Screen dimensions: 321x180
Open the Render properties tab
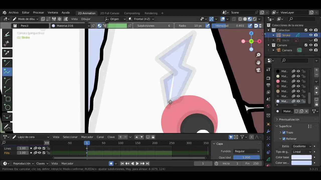268,78
